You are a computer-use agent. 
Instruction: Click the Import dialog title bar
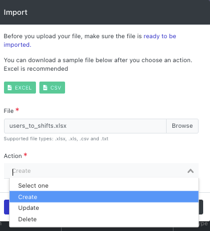105,12
